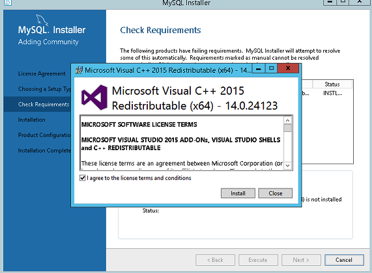Click Install in the VC++ Redistributable dialog

[x=238, y=193]
